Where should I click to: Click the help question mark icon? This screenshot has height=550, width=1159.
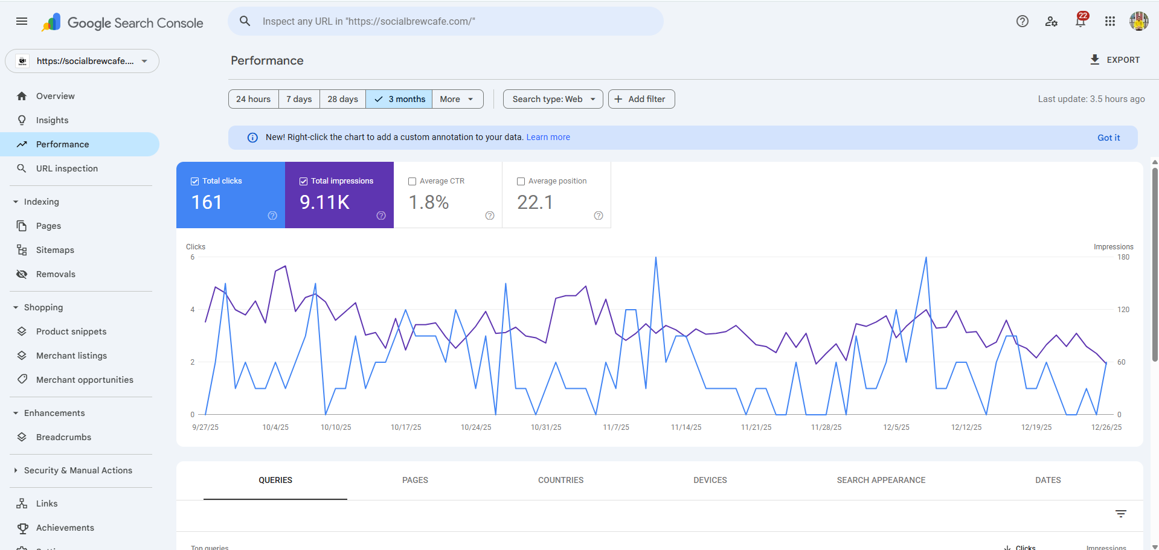pos(1022,22)
